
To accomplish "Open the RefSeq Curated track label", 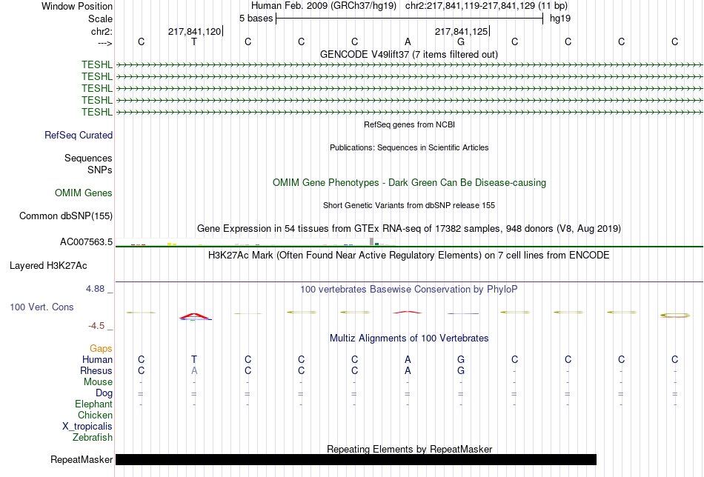I will point(79,135).
